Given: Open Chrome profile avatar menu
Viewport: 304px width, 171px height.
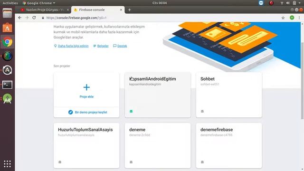Looking at the screenshot, I should (292, 18).
